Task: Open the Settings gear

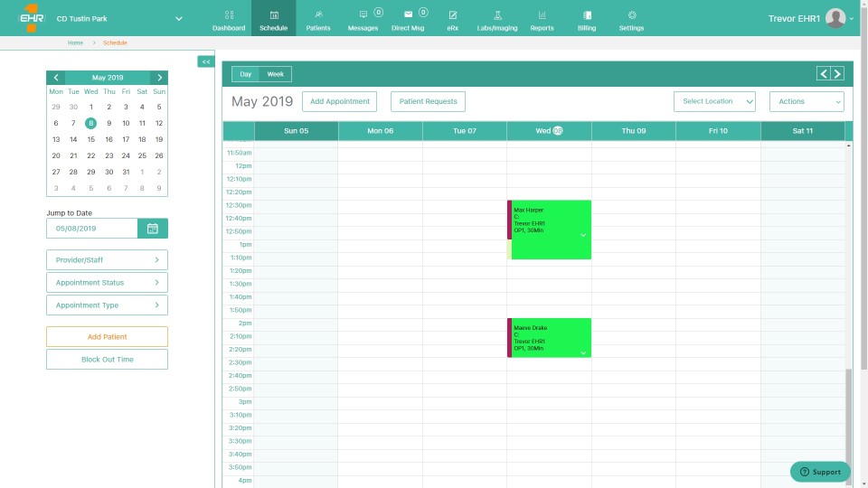Action: (x=632, y=19)
